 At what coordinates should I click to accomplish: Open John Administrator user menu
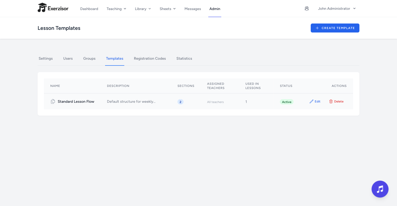337,8
